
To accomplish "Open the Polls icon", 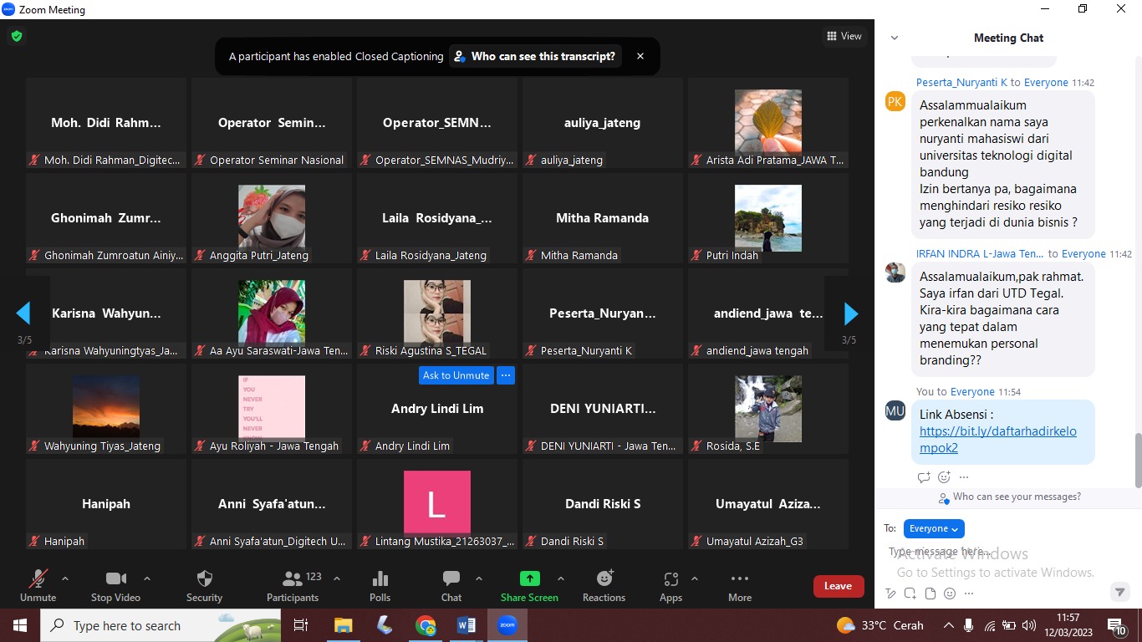I will click(380, 579).
